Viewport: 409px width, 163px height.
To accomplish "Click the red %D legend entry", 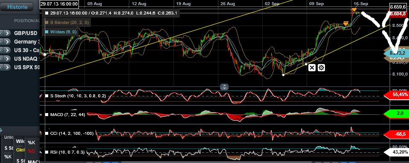I will 31,151.
